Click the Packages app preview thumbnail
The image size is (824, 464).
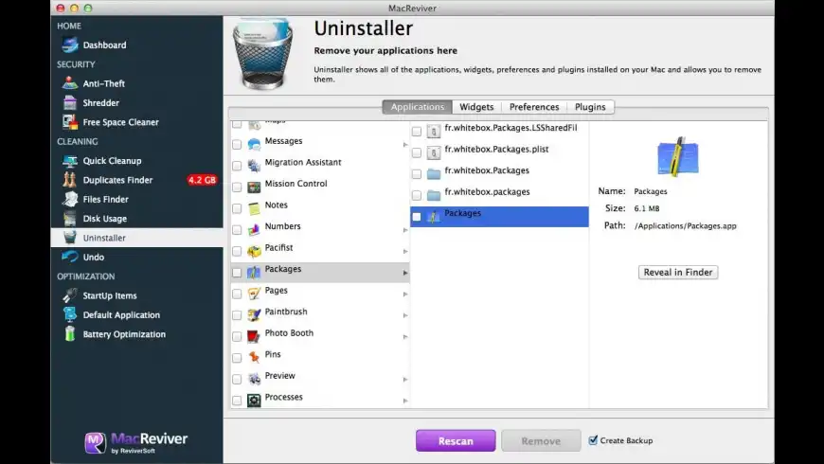pyautogui.click(x=678, y=156)
